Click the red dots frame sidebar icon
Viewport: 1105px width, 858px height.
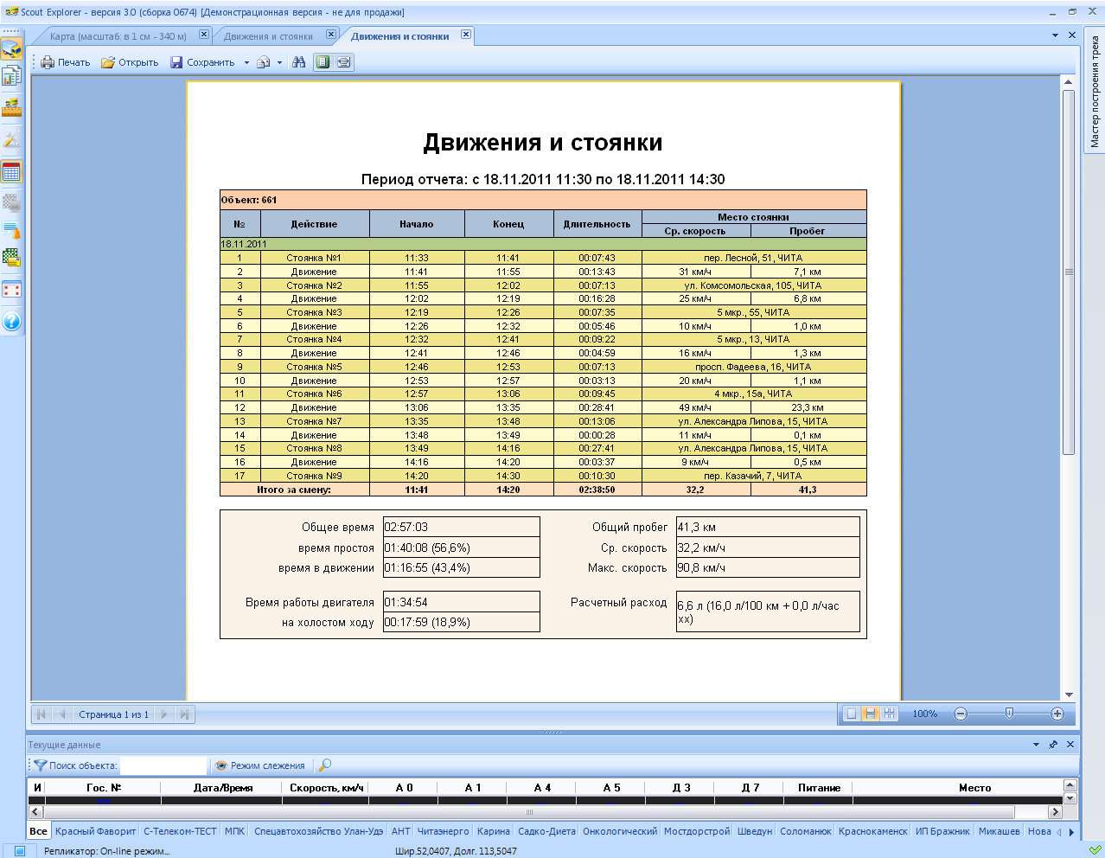tap(11, 290)
